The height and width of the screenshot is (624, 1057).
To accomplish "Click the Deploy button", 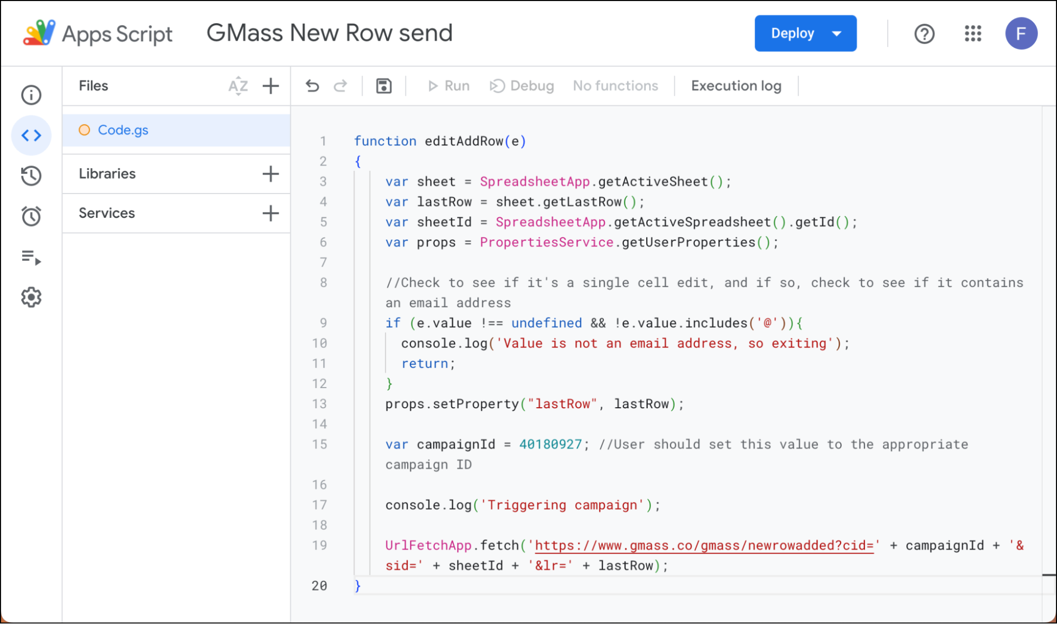I will [x=792, y=33].
